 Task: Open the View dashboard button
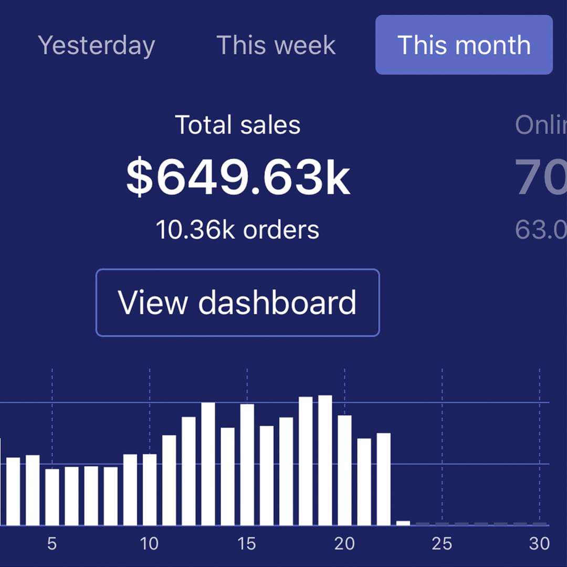[237, 302]
